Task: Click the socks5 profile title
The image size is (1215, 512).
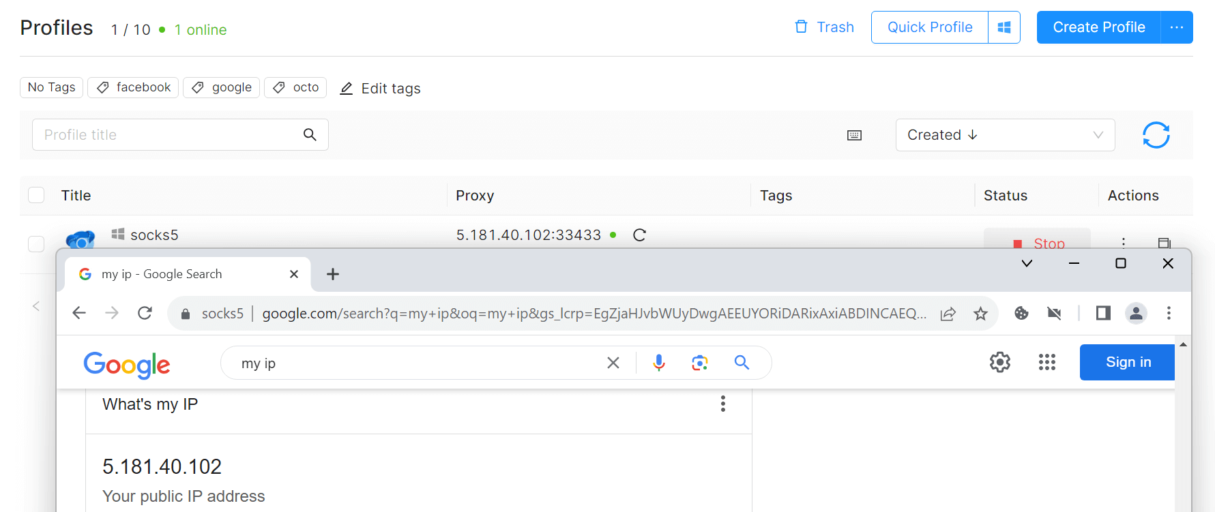Action: click(154, 235)
